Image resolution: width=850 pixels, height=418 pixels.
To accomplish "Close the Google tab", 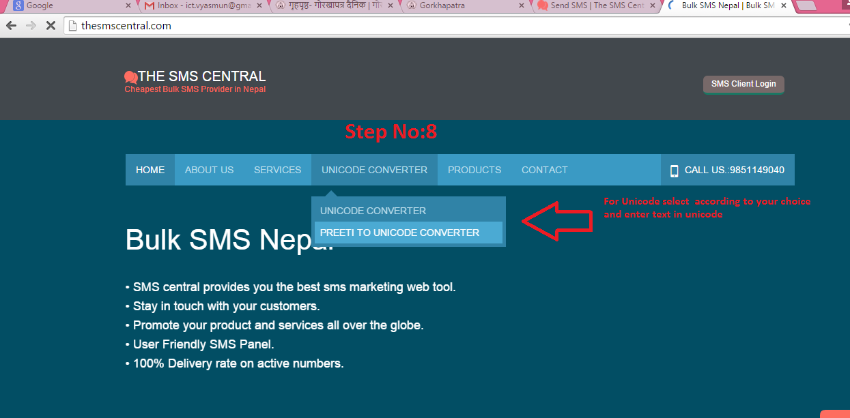I will tap(128, 5).
